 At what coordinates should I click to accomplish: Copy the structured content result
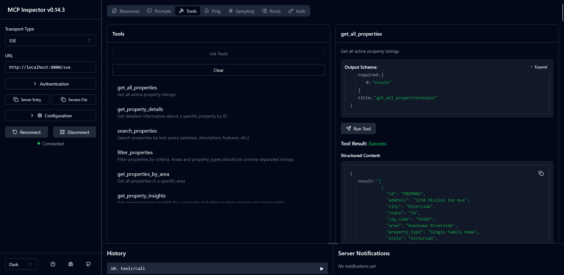click(x=541, y=173)
